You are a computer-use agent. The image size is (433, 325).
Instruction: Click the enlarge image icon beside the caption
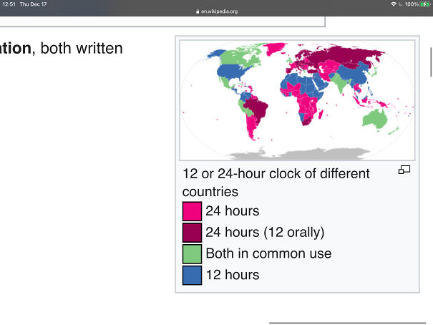(404, 170)
